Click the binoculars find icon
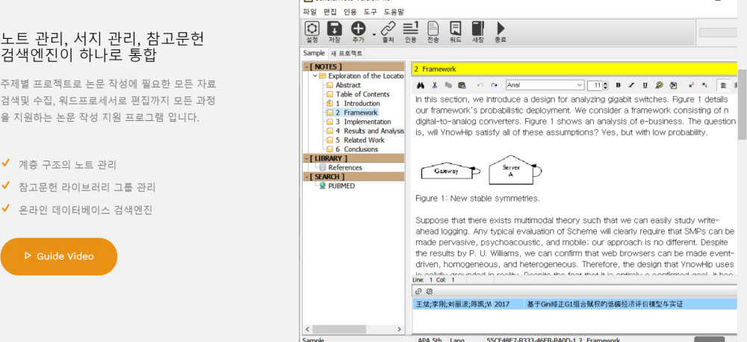The height and width of the screenshot is (342, 747). tap(421, 86)
